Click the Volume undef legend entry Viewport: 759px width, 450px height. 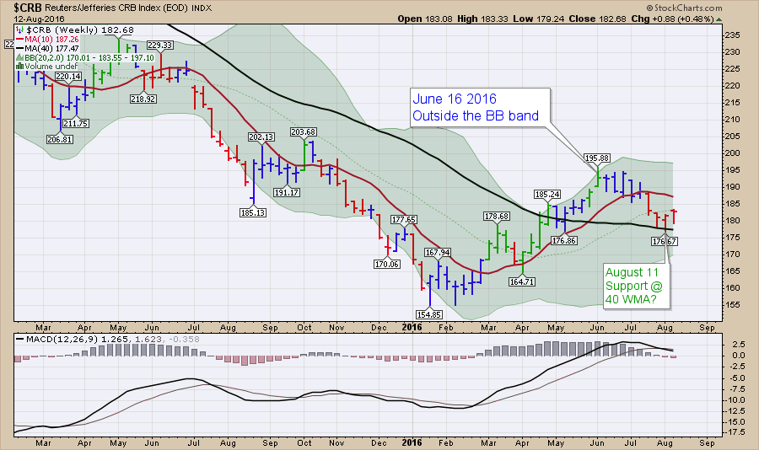click(x=47, y=67)
